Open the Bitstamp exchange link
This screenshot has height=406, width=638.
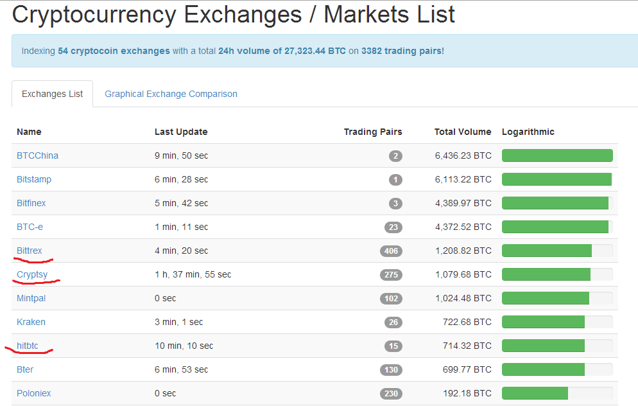coord(34,179)
